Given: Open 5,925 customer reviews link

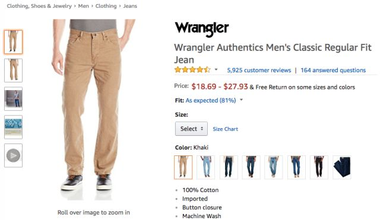Looking at the screenshot, I should 259,70.
